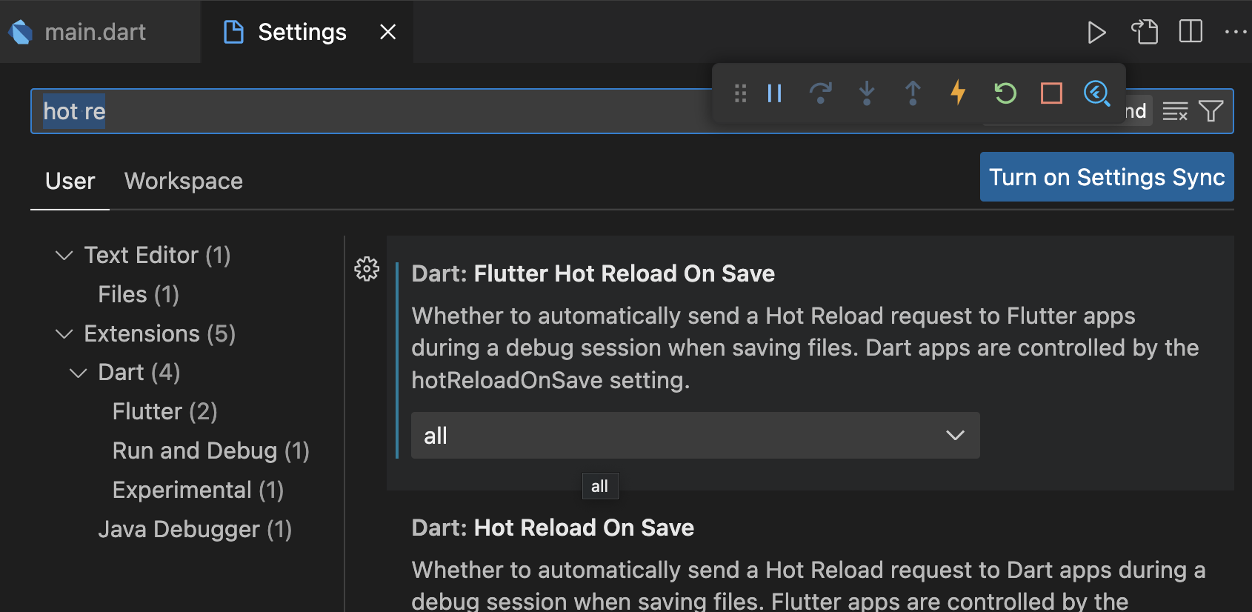The image size is (1252, 612).
Task: Close the Settings tab
Action: pyautogui.click(x=387, y=32)
